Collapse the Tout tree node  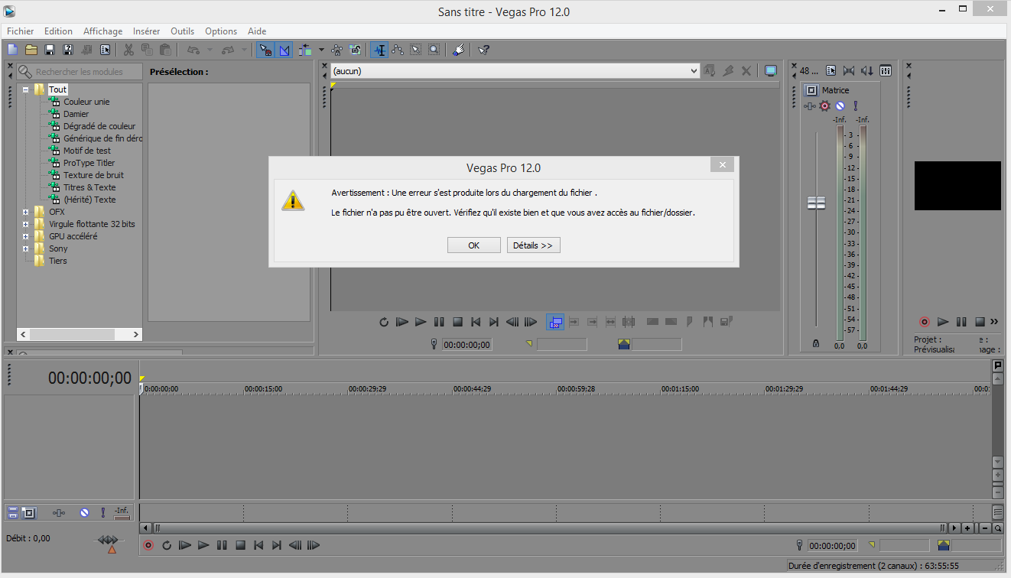click(x=26, y=89)
